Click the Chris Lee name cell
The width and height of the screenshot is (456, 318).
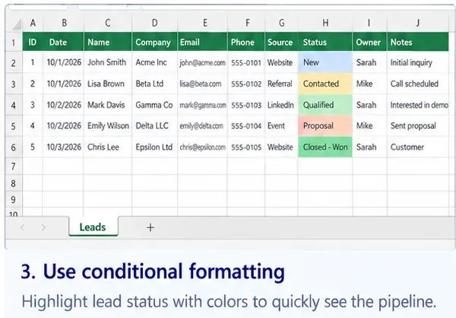pyautogui.click(x=108, y=147)
